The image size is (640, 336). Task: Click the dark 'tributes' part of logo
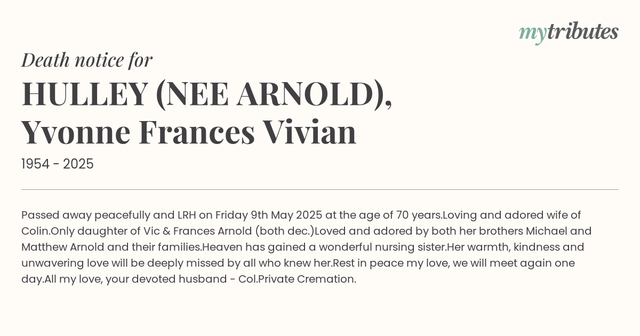tap(583, 31)
